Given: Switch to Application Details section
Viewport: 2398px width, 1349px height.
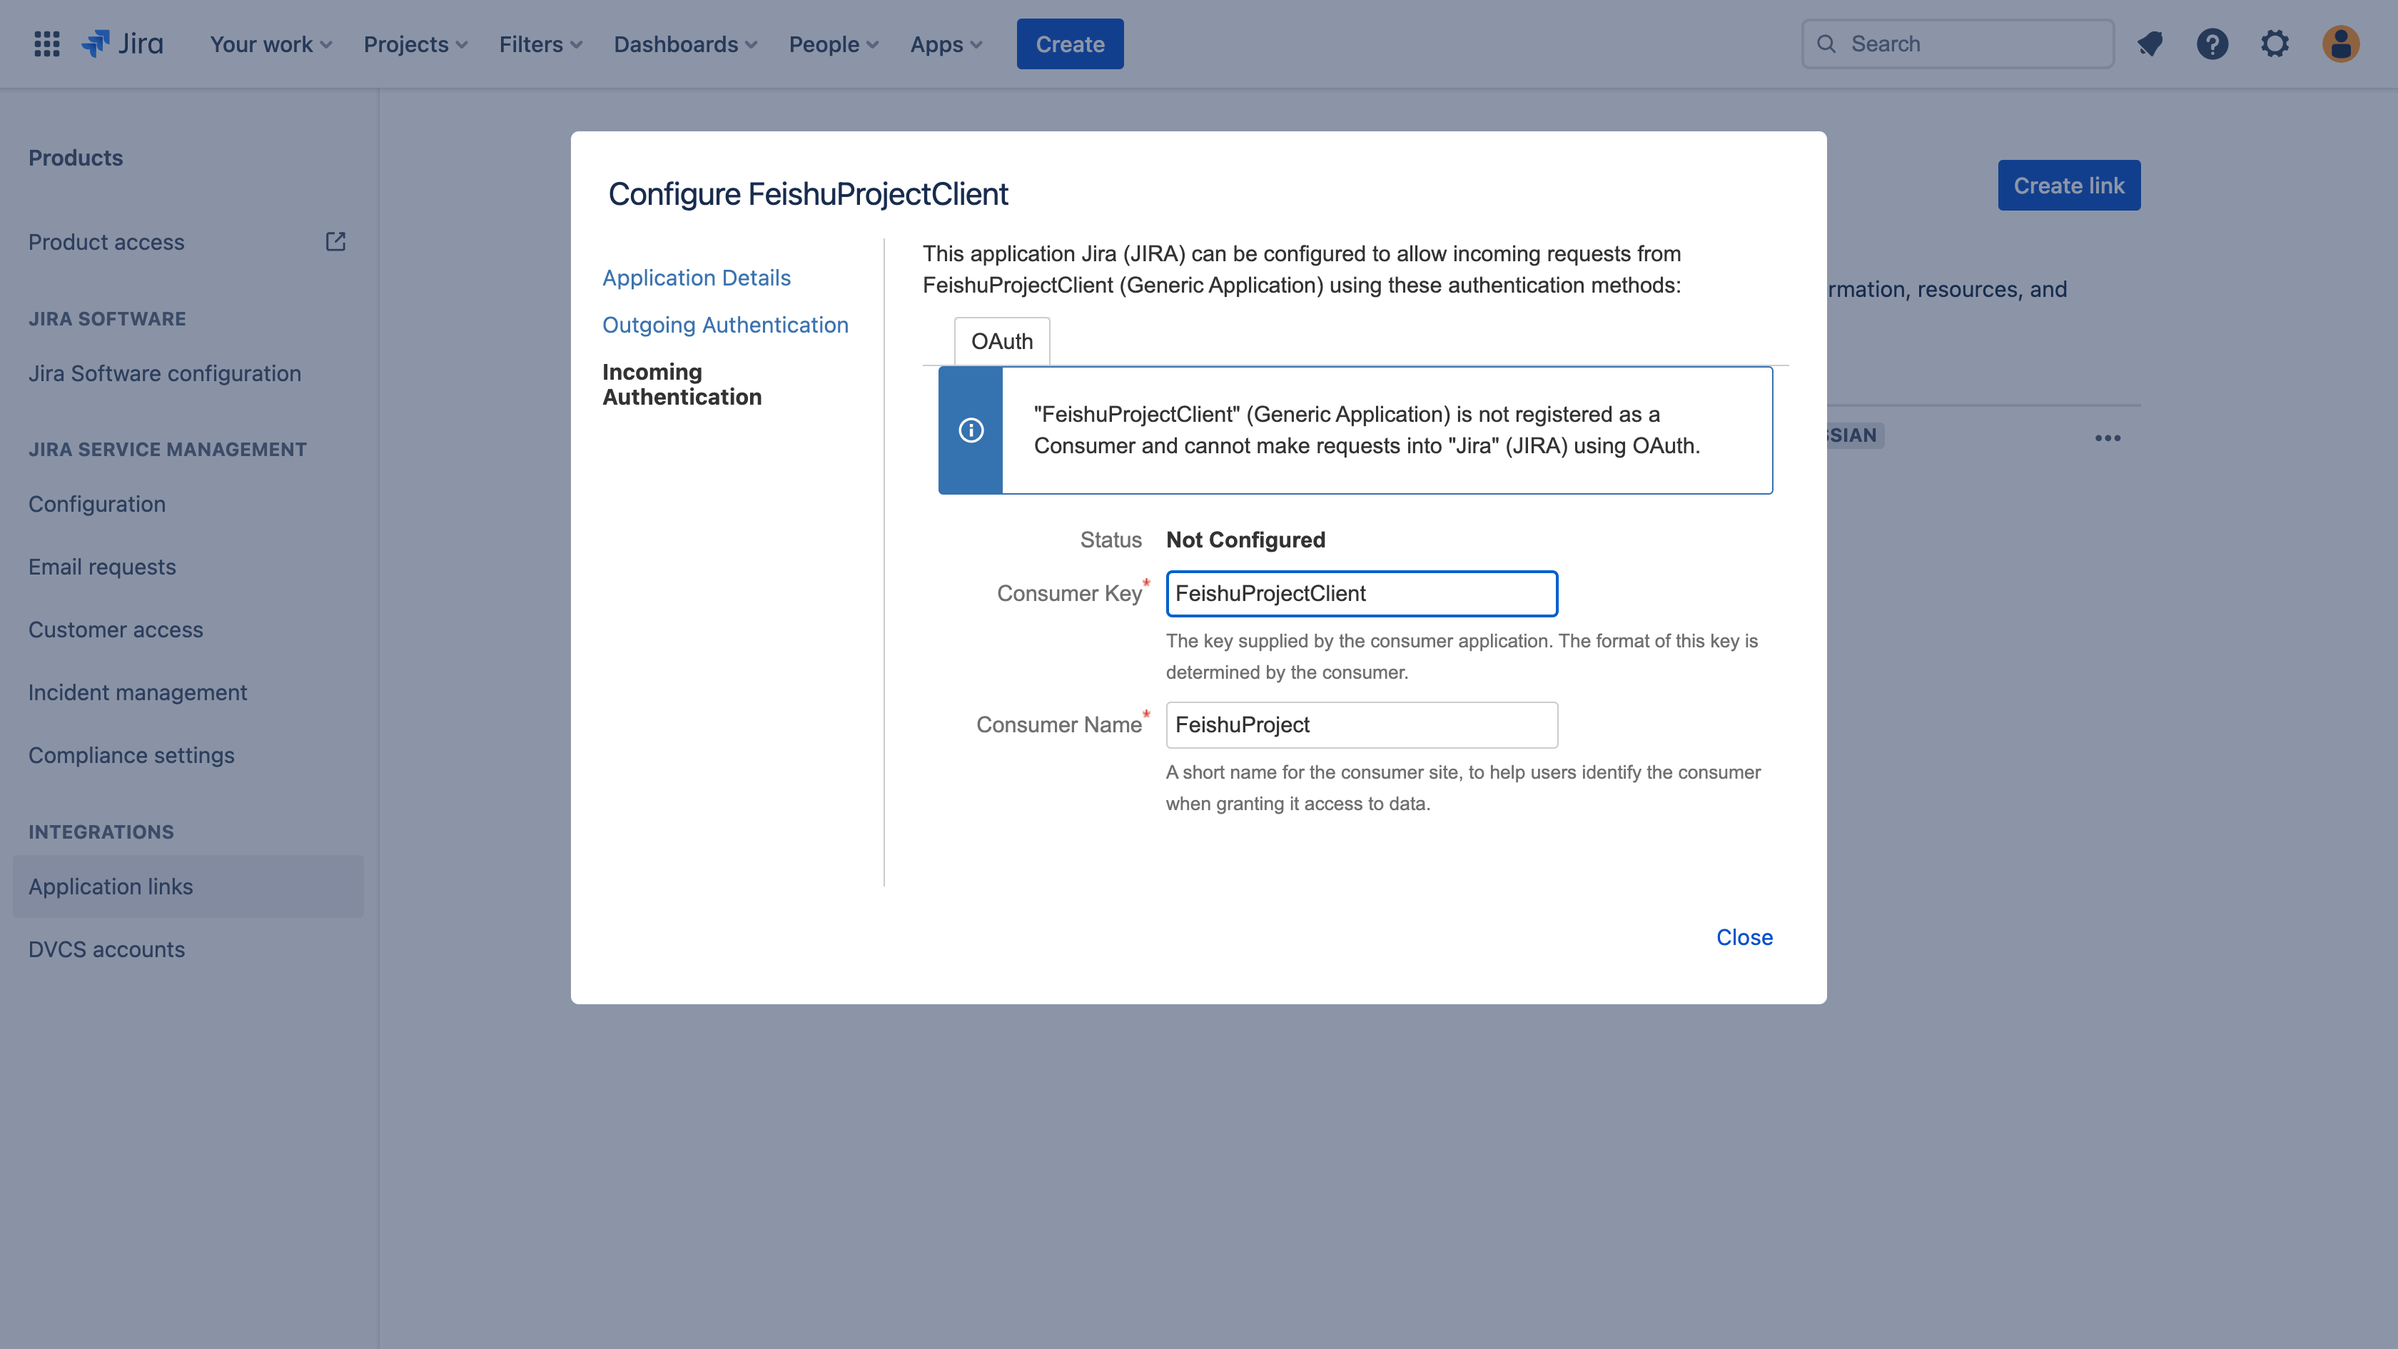Looking at the screenshot, I should pos(697,278).
